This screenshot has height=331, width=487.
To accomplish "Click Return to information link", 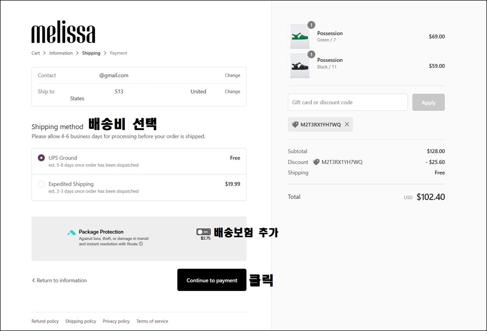I will pyautogui.click(x=62, y=280).
